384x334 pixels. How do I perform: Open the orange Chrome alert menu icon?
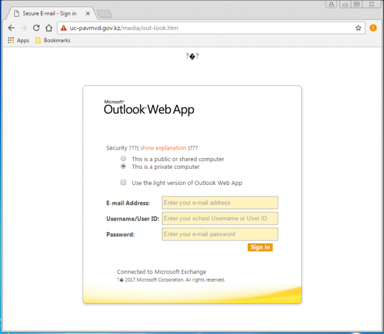point(373,28)
